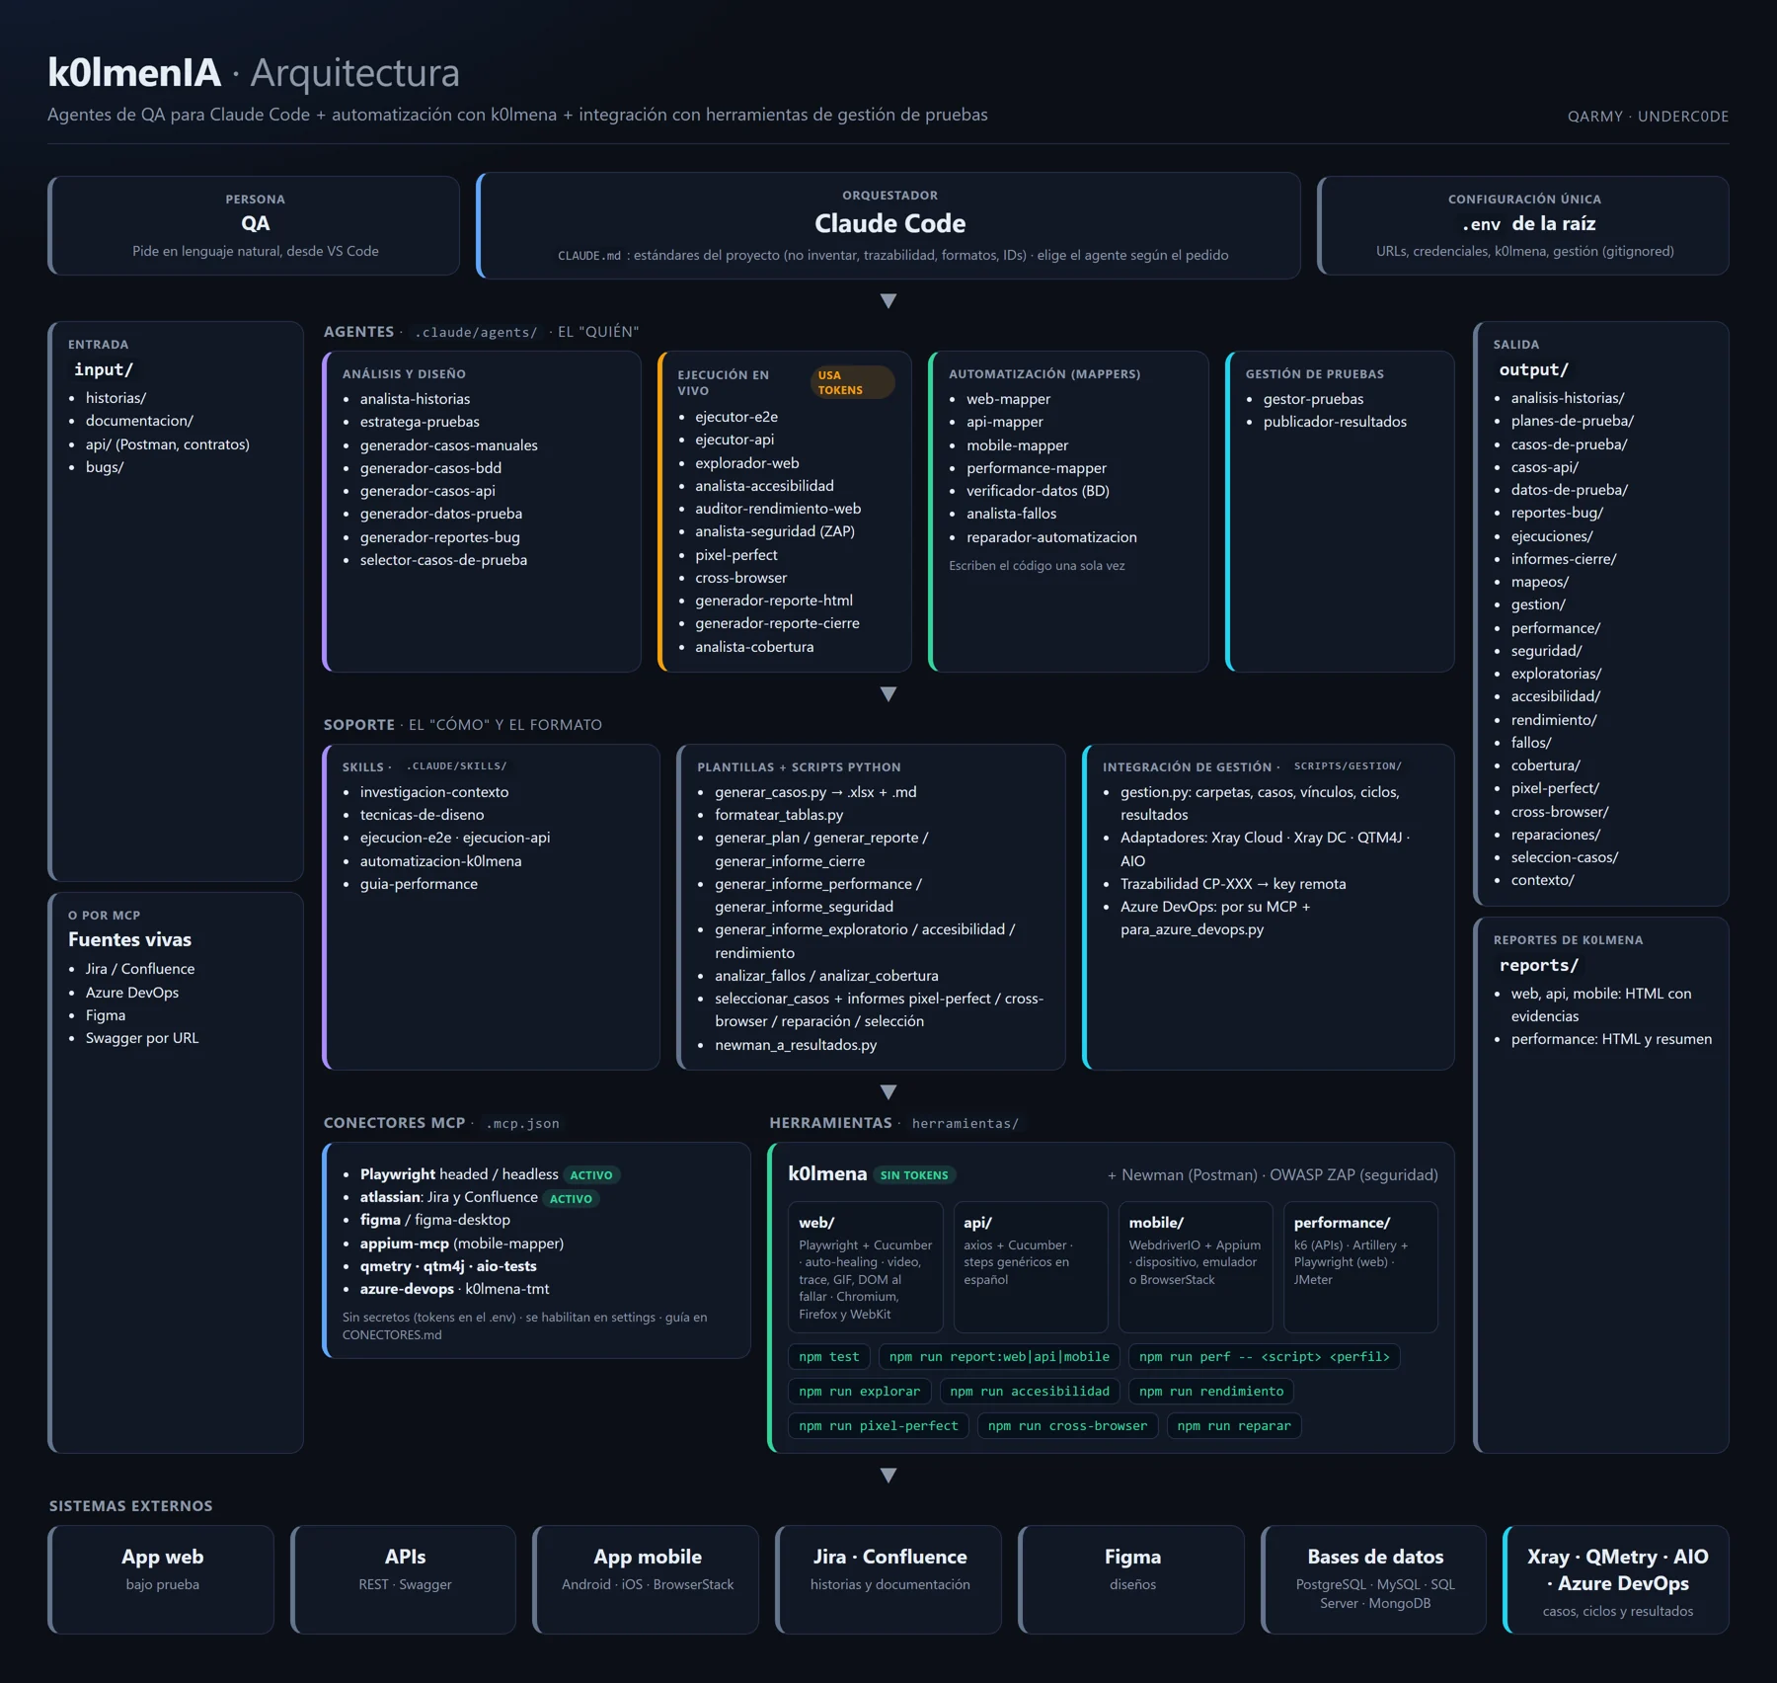
Task: Click "historias/" under input/
Action: click(116, 398)
